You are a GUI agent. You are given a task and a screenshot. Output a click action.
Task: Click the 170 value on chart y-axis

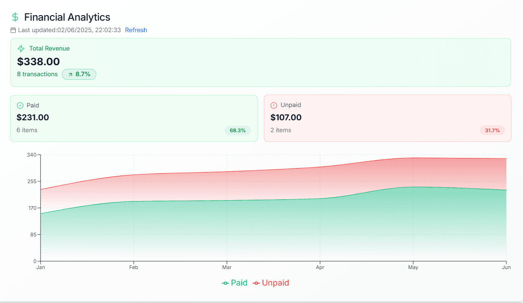tap(32, 208)
